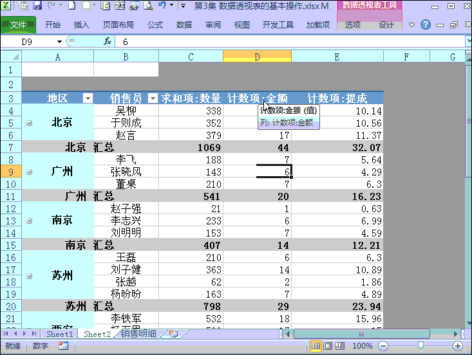472x355 pixels.
Task: Expand the formula bar
Action: tap(468, 41)
